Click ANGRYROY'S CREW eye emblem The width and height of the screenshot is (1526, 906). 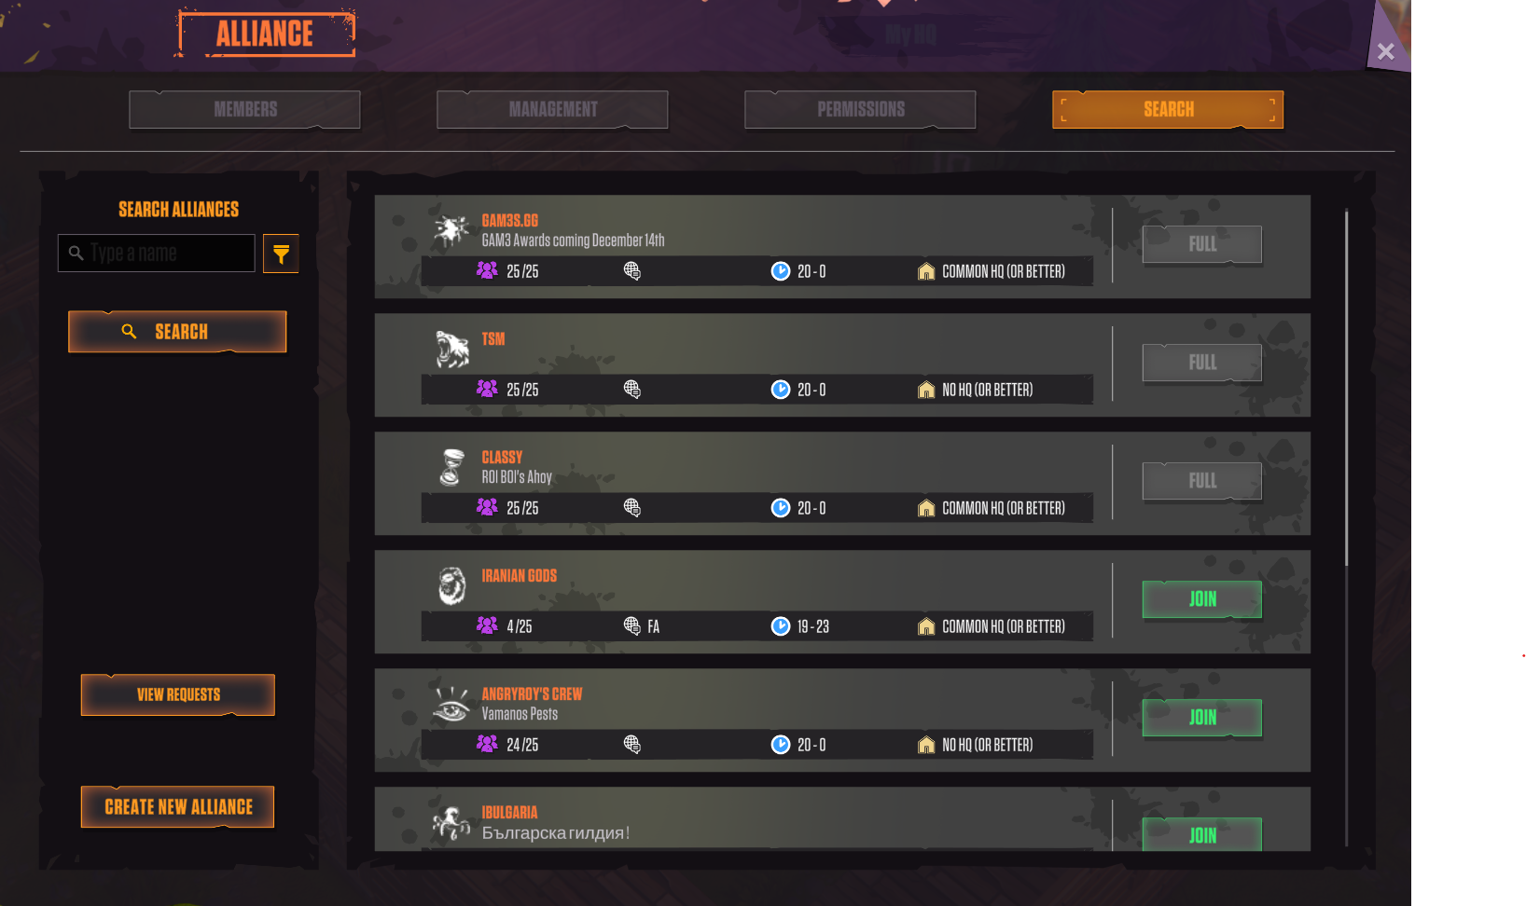(x=451, y=704)
